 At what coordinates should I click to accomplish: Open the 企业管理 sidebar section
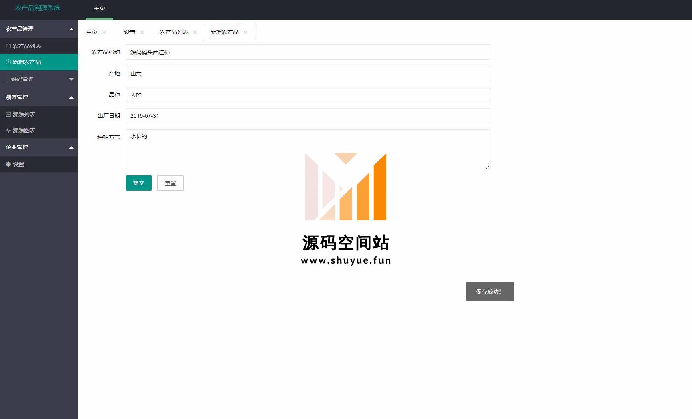(39, 147)
